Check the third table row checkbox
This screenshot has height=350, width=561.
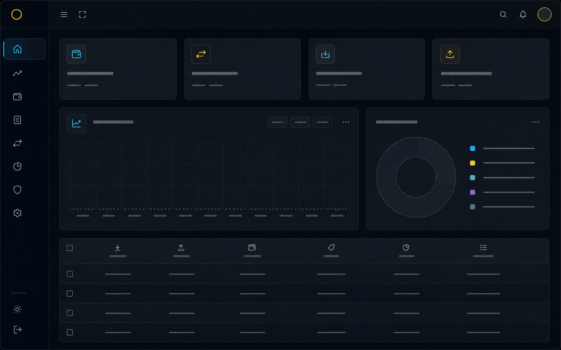click(70, 313)
